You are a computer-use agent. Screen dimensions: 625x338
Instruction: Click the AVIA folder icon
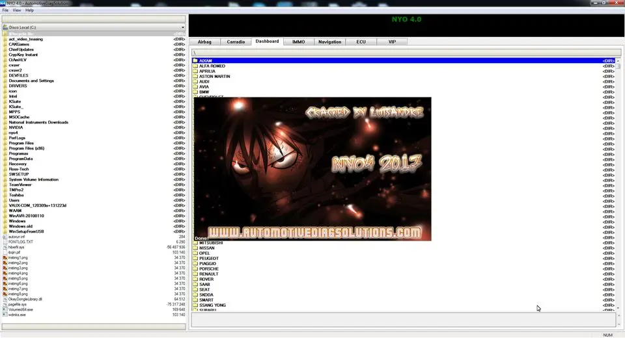click(195, 87)
